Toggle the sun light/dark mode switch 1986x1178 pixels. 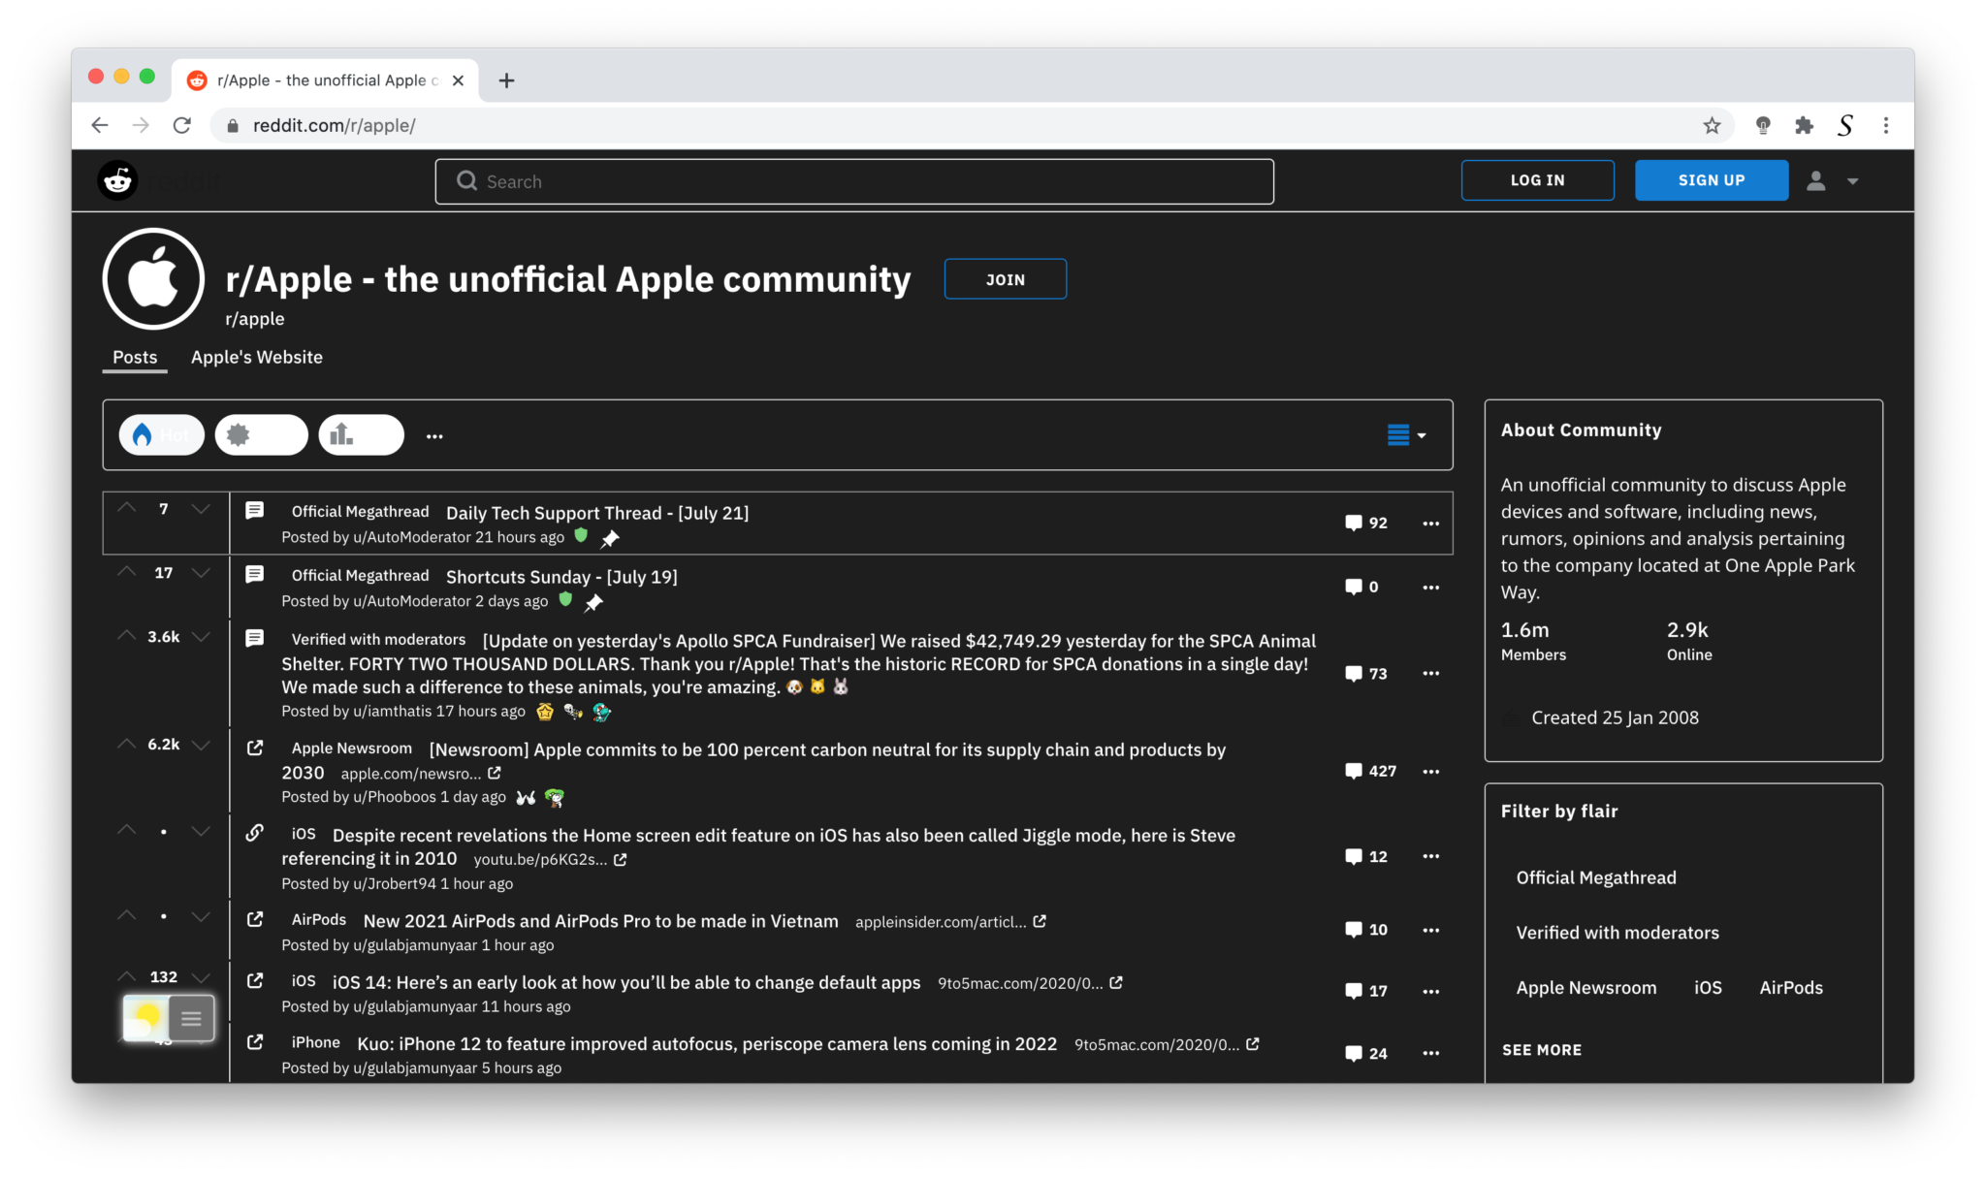tap(146, 1017)
